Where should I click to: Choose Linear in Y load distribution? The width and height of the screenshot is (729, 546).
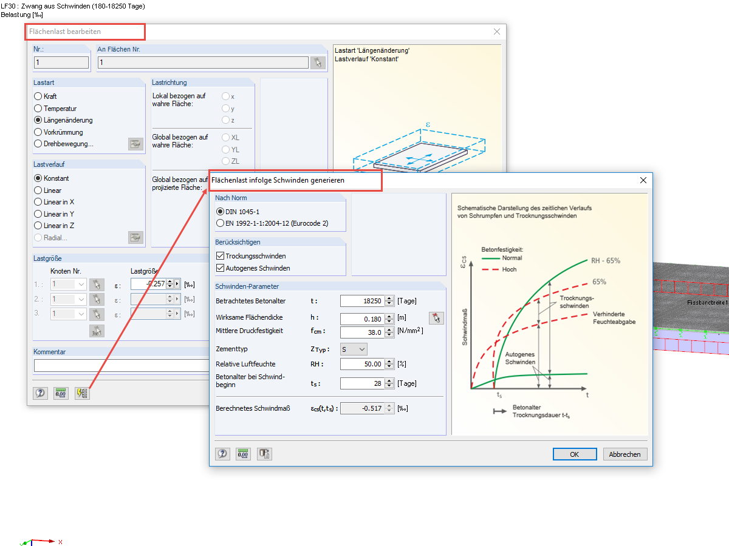click(38, 214)
